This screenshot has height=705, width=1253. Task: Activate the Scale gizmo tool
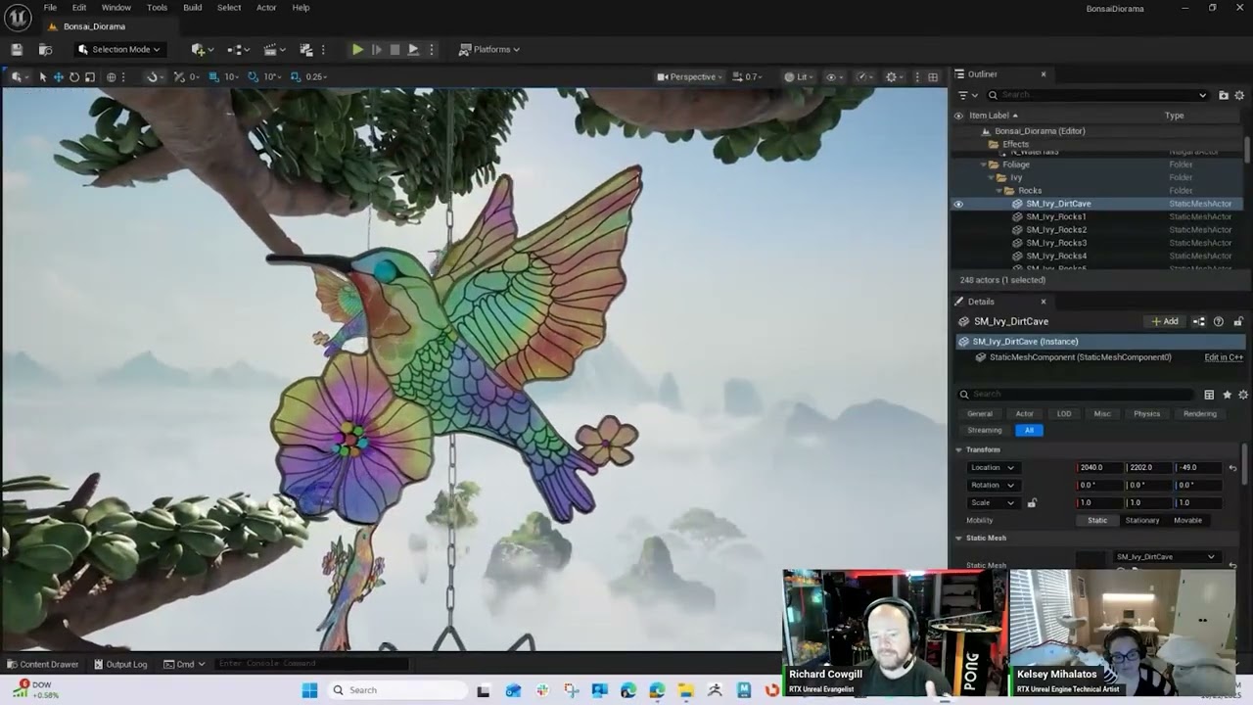point(90,76)
